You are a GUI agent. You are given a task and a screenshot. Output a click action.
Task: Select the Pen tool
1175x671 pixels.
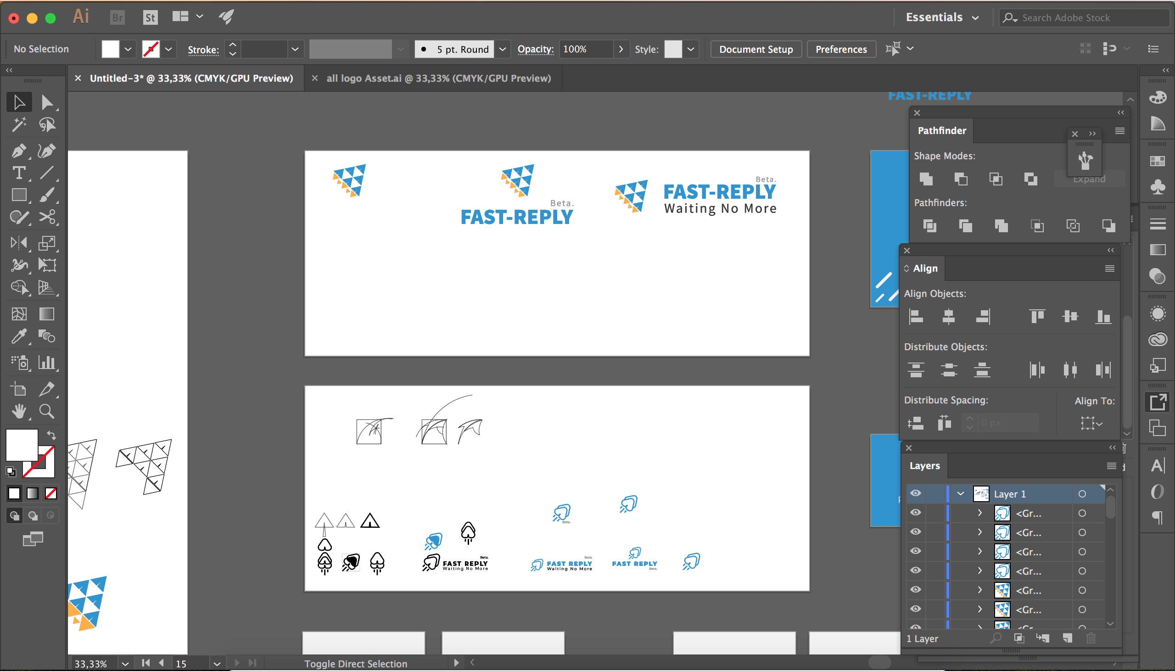(x=18, y=150)
